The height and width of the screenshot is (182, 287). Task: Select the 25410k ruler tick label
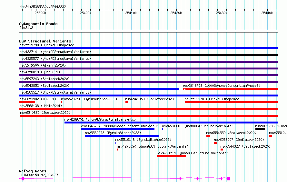point(131,13)
